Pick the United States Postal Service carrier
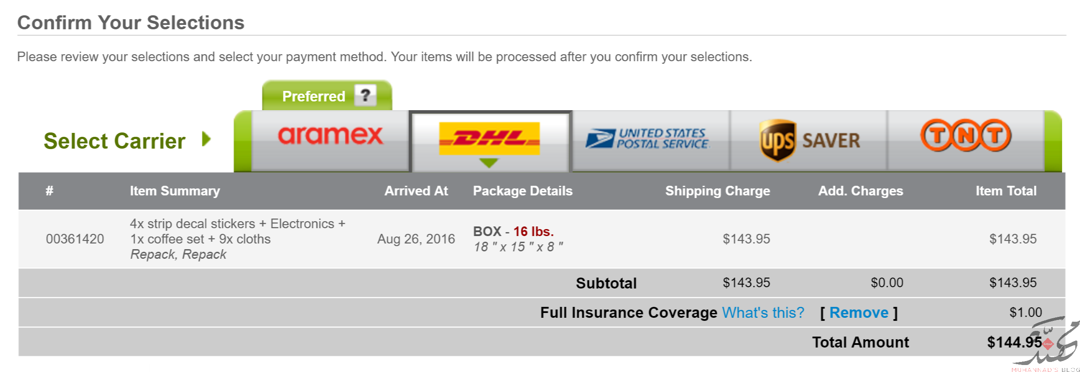The width and height of the screenshot is (1080, 372). 647,139
